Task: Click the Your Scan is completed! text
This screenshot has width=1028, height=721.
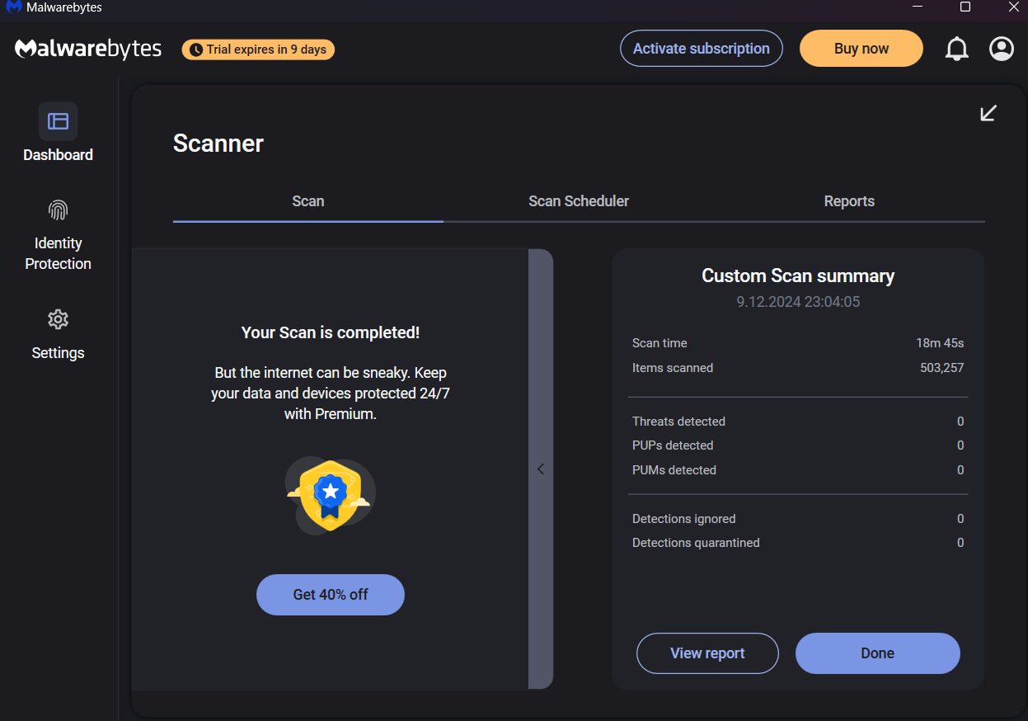Action: (x=331, y=332)
